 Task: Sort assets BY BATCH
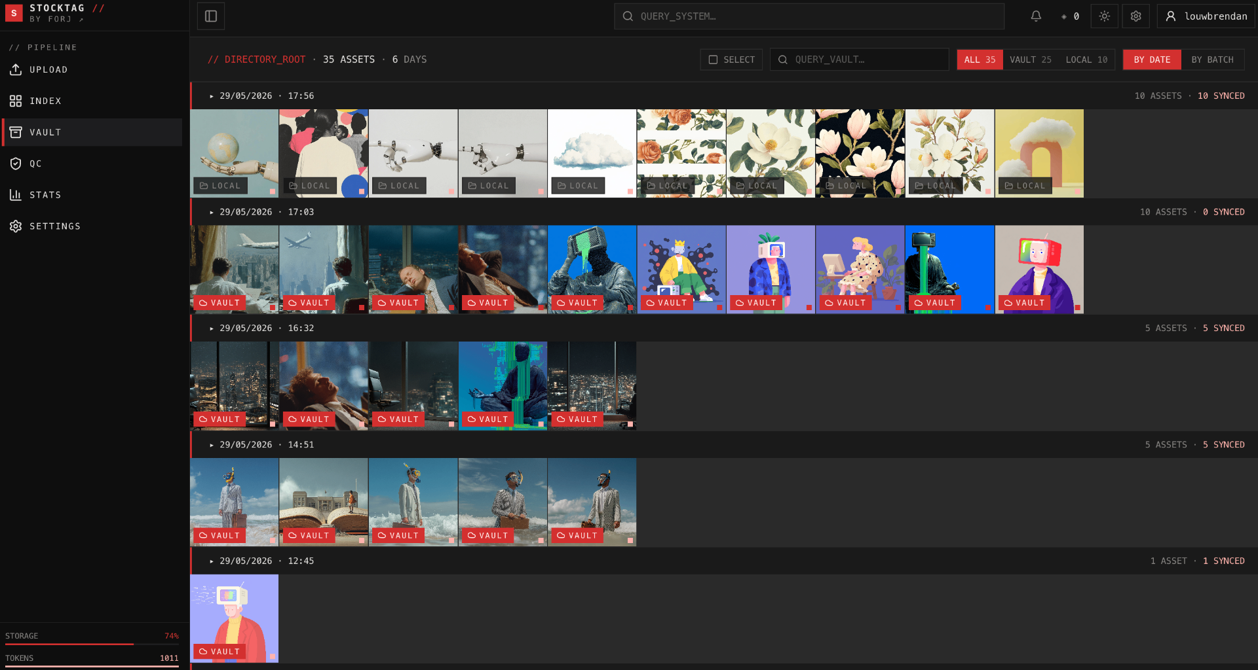coord(1212,60)
